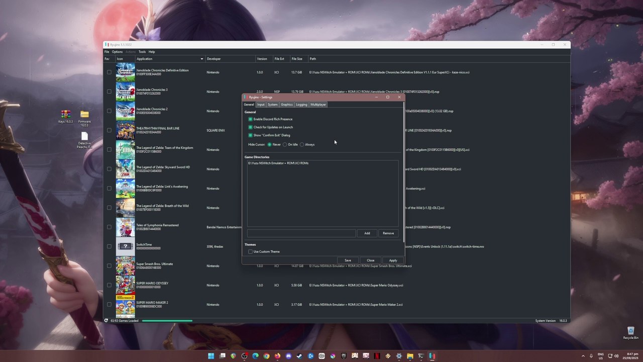Select the Xenoblade Chronicles 2 cover icon

(125, 111)
